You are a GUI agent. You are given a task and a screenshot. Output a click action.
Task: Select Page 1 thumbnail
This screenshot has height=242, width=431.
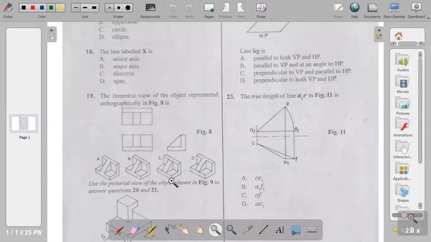pos(24,123)
